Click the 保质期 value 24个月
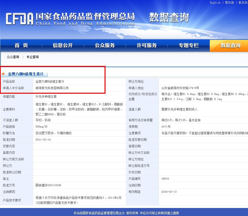 (x=166, y=127)
